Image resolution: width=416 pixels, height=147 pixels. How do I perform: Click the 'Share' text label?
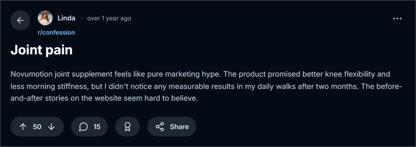pos(179,127)
